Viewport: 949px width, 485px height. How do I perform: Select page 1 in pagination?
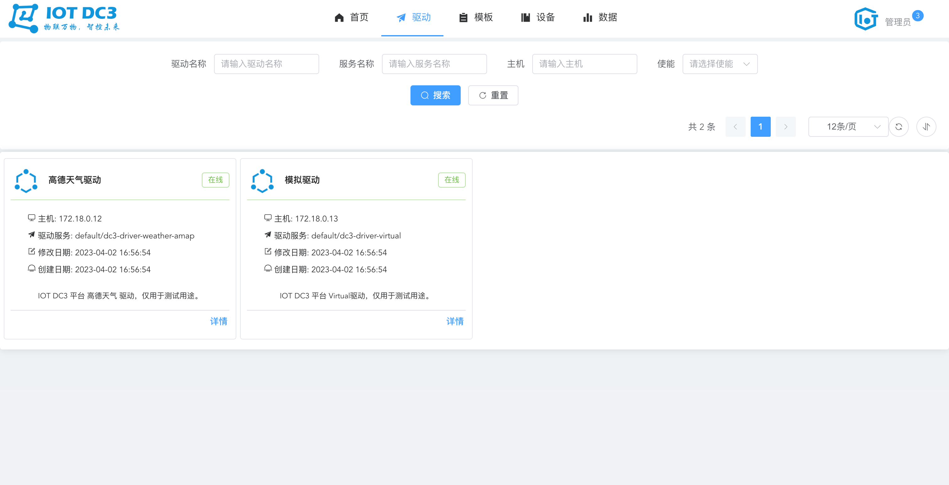tap(760, 127)
